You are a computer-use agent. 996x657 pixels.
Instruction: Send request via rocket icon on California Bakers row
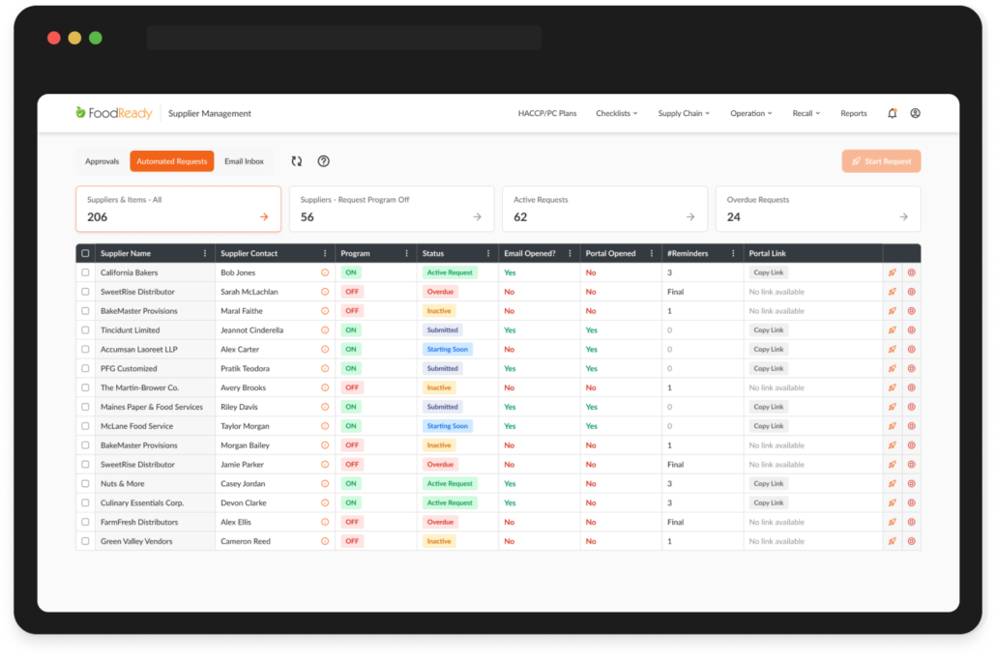click(893, 272)
